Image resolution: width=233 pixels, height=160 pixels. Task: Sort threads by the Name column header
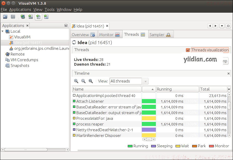pos(107,89)
